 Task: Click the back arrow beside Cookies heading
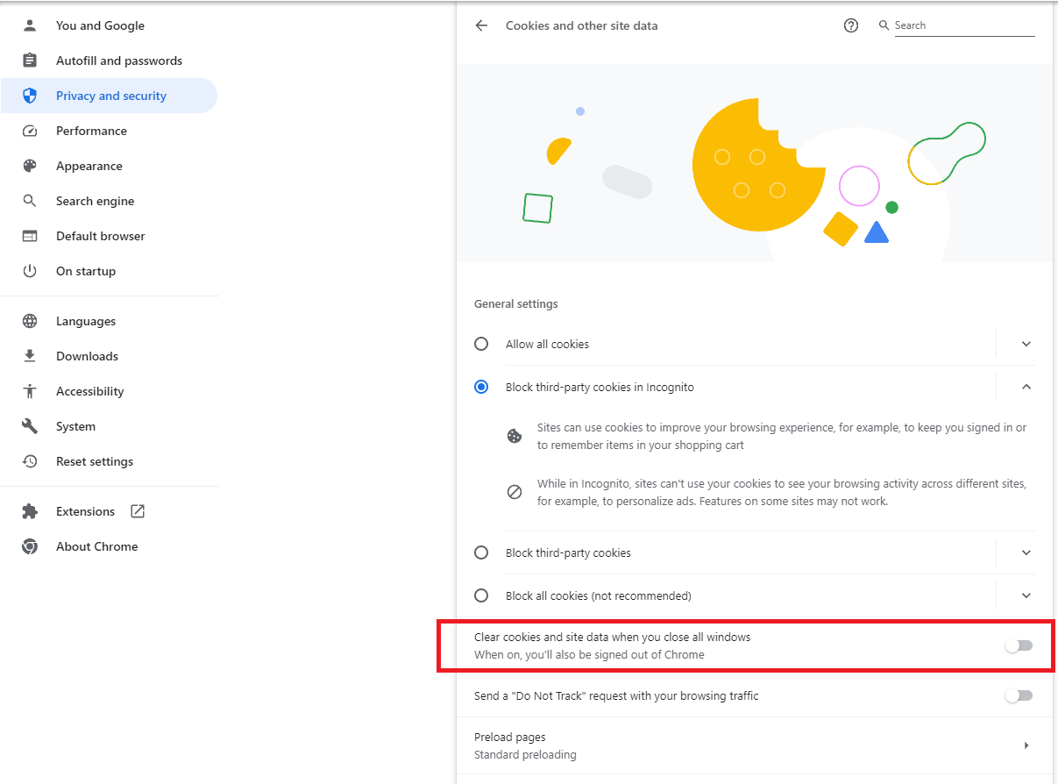click(481, 26)
